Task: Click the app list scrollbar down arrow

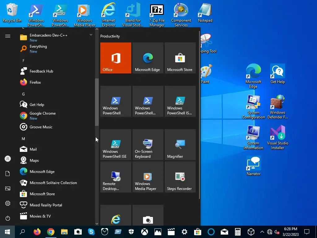Action: click(x=97, y=224)
